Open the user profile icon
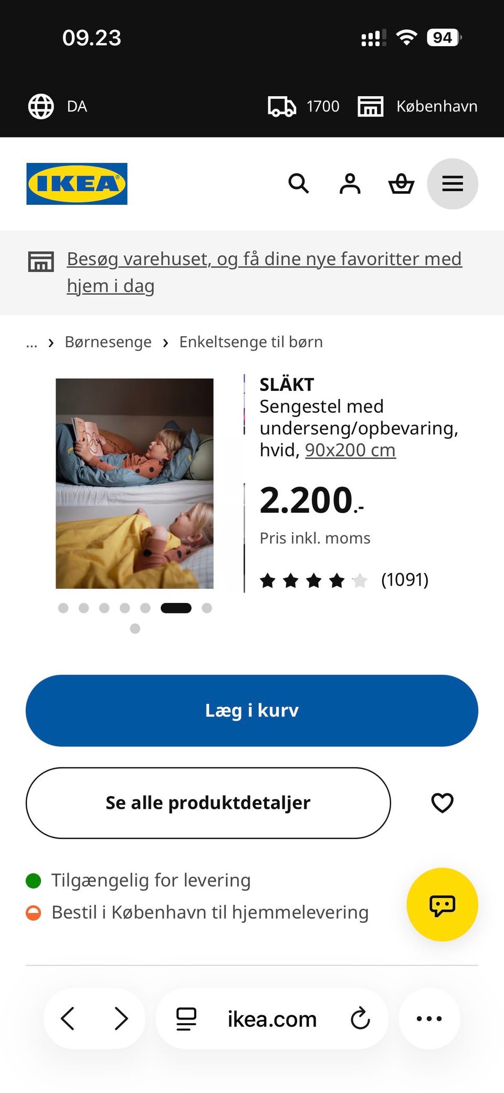 (x=350, y=184)
